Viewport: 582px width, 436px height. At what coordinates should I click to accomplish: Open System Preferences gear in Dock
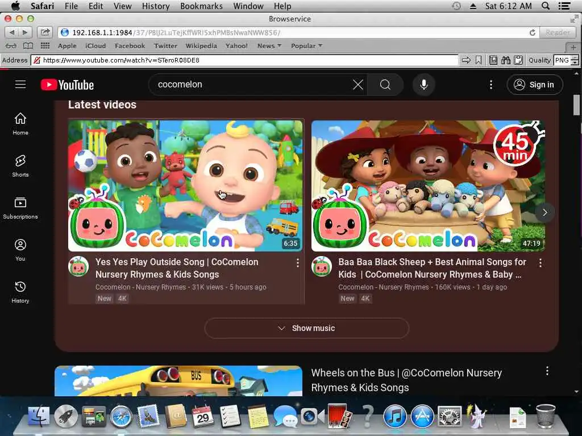point(450,416)
